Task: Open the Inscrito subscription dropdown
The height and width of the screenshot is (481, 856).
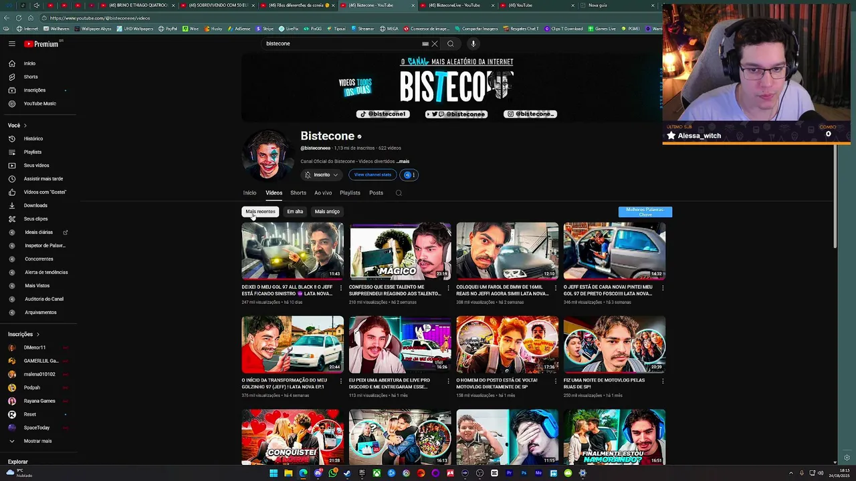Action: [x=321, y=175]
